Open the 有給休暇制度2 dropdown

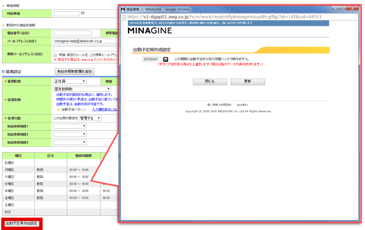point(70,134)
